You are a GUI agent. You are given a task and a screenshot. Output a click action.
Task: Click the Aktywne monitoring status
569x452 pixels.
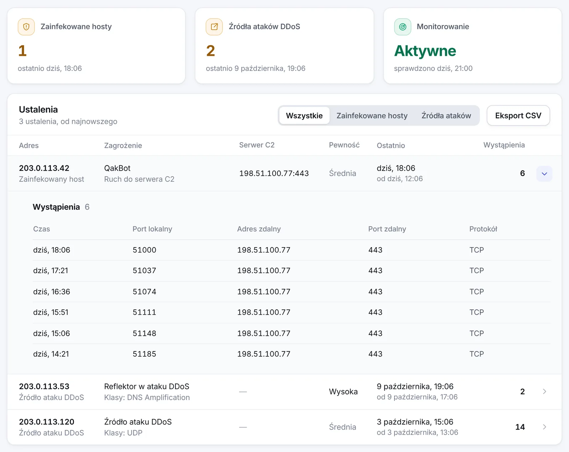[425, 51]
